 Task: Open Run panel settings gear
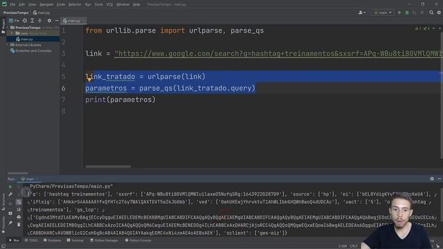click(432, 179)
